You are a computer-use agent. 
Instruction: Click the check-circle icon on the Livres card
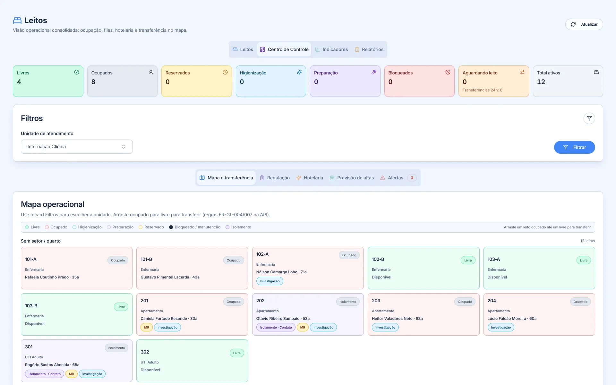[x=77, y=72]
